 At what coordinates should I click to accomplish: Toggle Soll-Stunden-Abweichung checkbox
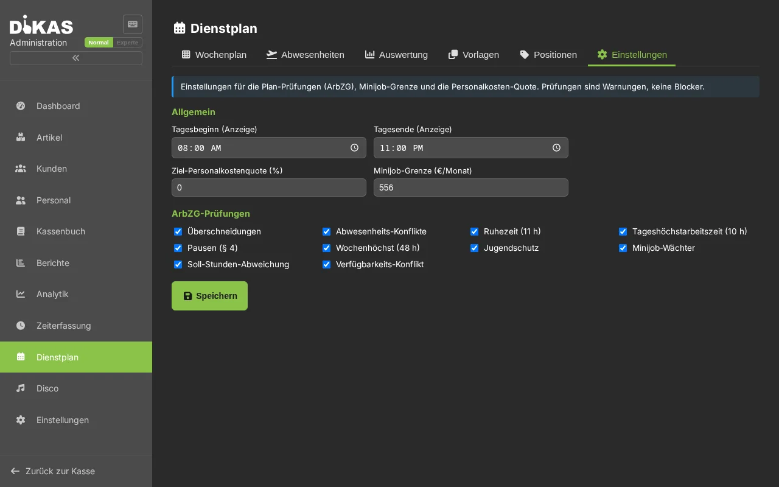pos(178,264)
